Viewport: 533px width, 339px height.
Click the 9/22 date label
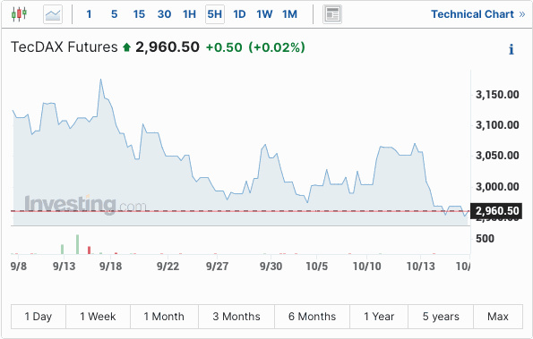(168, 266)
